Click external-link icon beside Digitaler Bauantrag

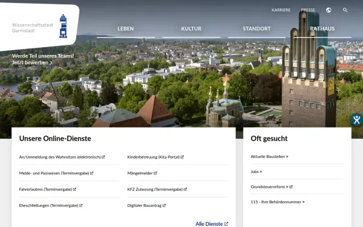coord(164,205)
